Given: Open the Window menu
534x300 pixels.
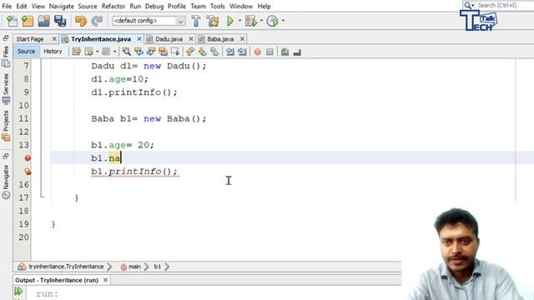Looking at the screenshot, I should 241,6.
